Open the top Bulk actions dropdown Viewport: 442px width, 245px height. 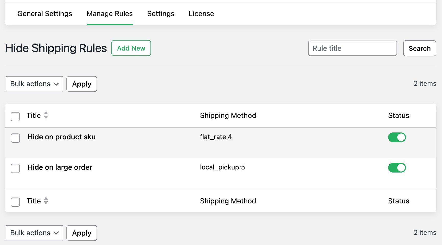(x=34, y=84)
